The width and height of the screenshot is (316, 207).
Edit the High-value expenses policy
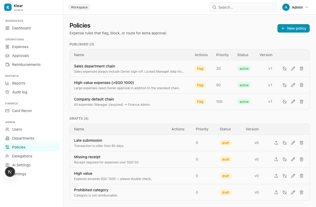[293, 85]
